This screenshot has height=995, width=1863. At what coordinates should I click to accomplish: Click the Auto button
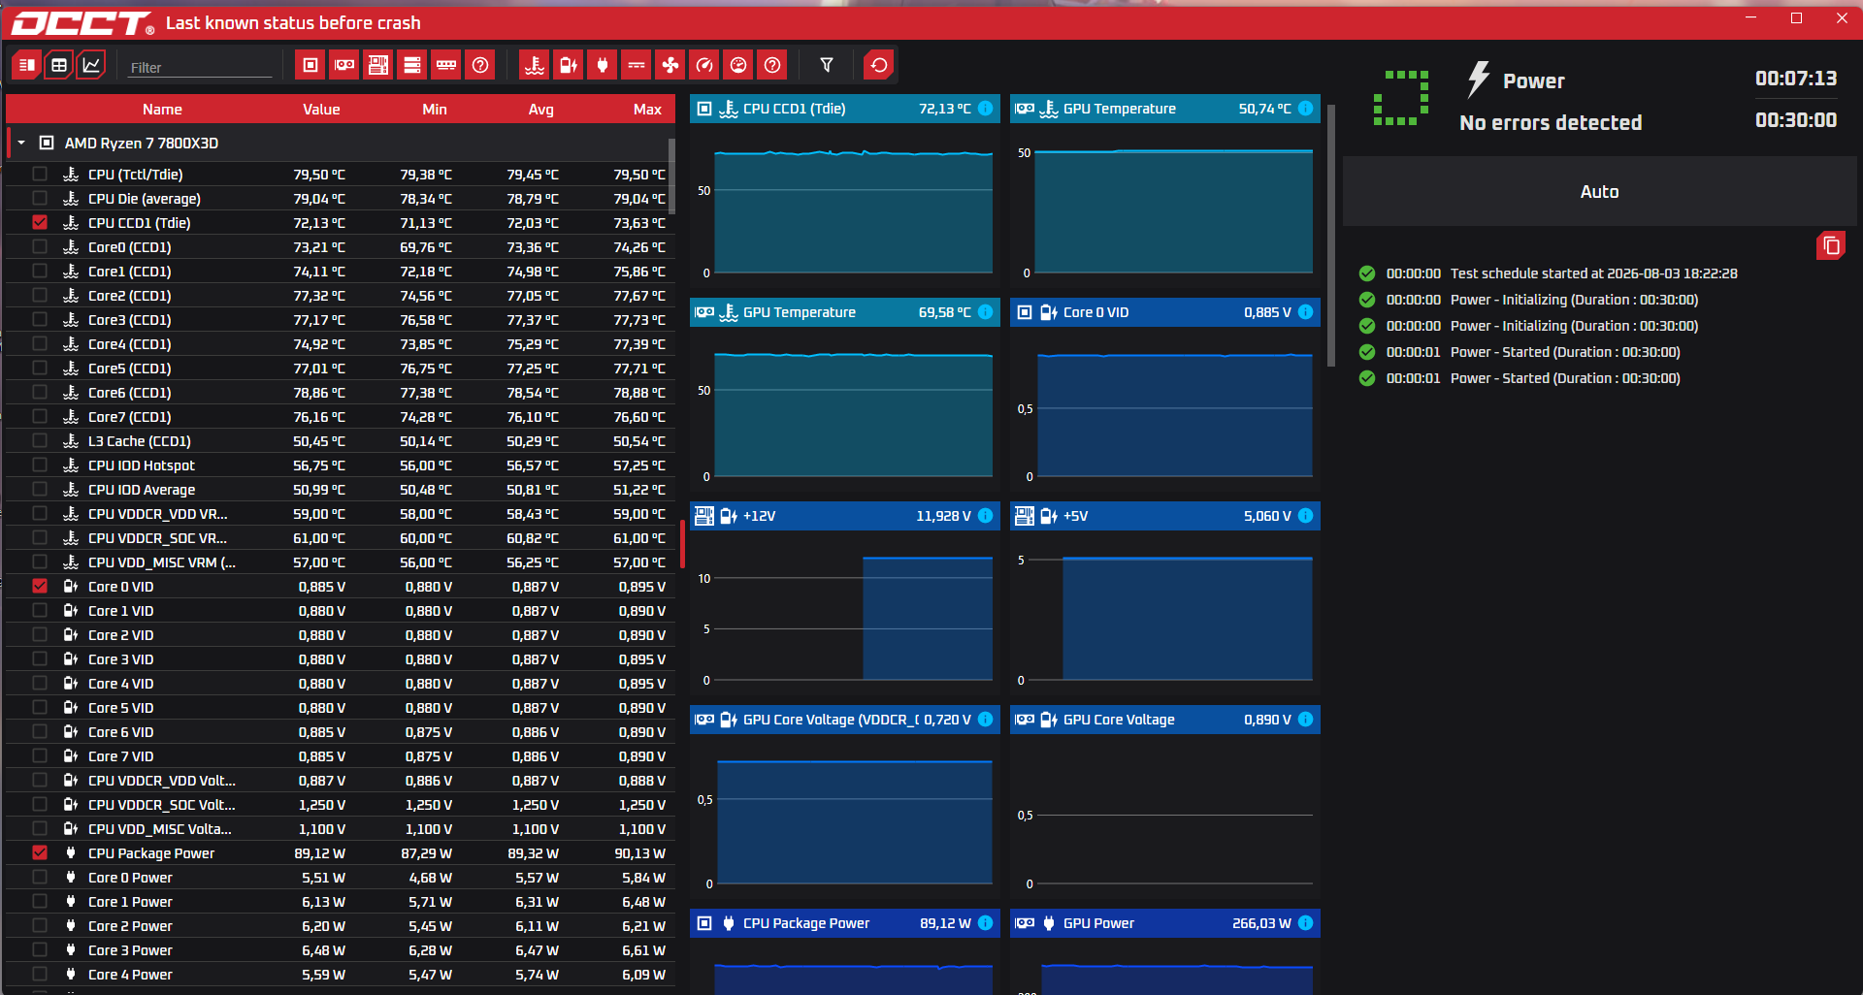click(x=1599, y=192)
